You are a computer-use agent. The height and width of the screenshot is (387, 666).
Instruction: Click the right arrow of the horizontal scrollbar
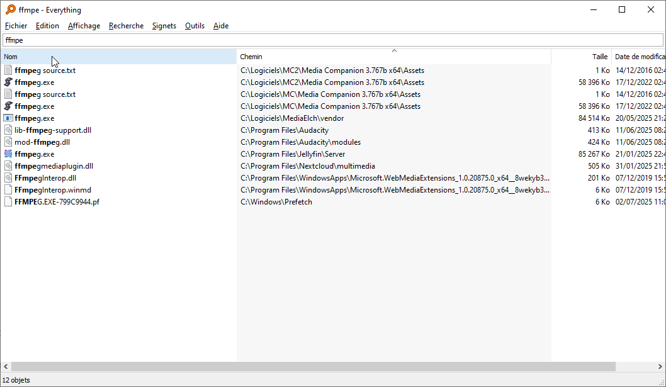660,366
